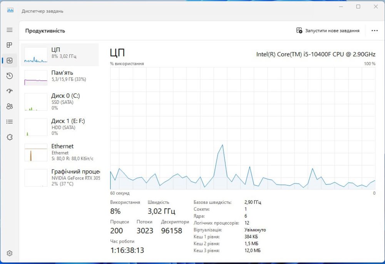385x264 pixels.
Task: Select Диск 1 (E: F:) entry
Action: tap(60, 127)
